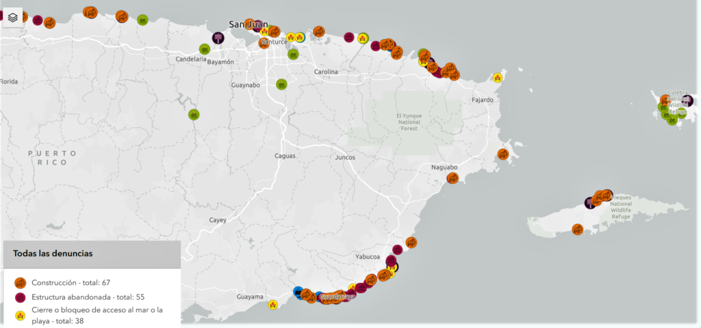Image resolution: width=701 pixels, height=328 pixels.
Task: Click the orange marker on peninsula south of Fajardo
Action: click(503, 154)
